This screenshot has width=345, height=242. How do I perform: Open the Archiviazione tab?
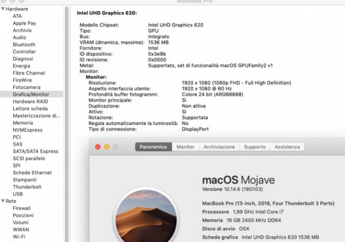coord(219,147)
